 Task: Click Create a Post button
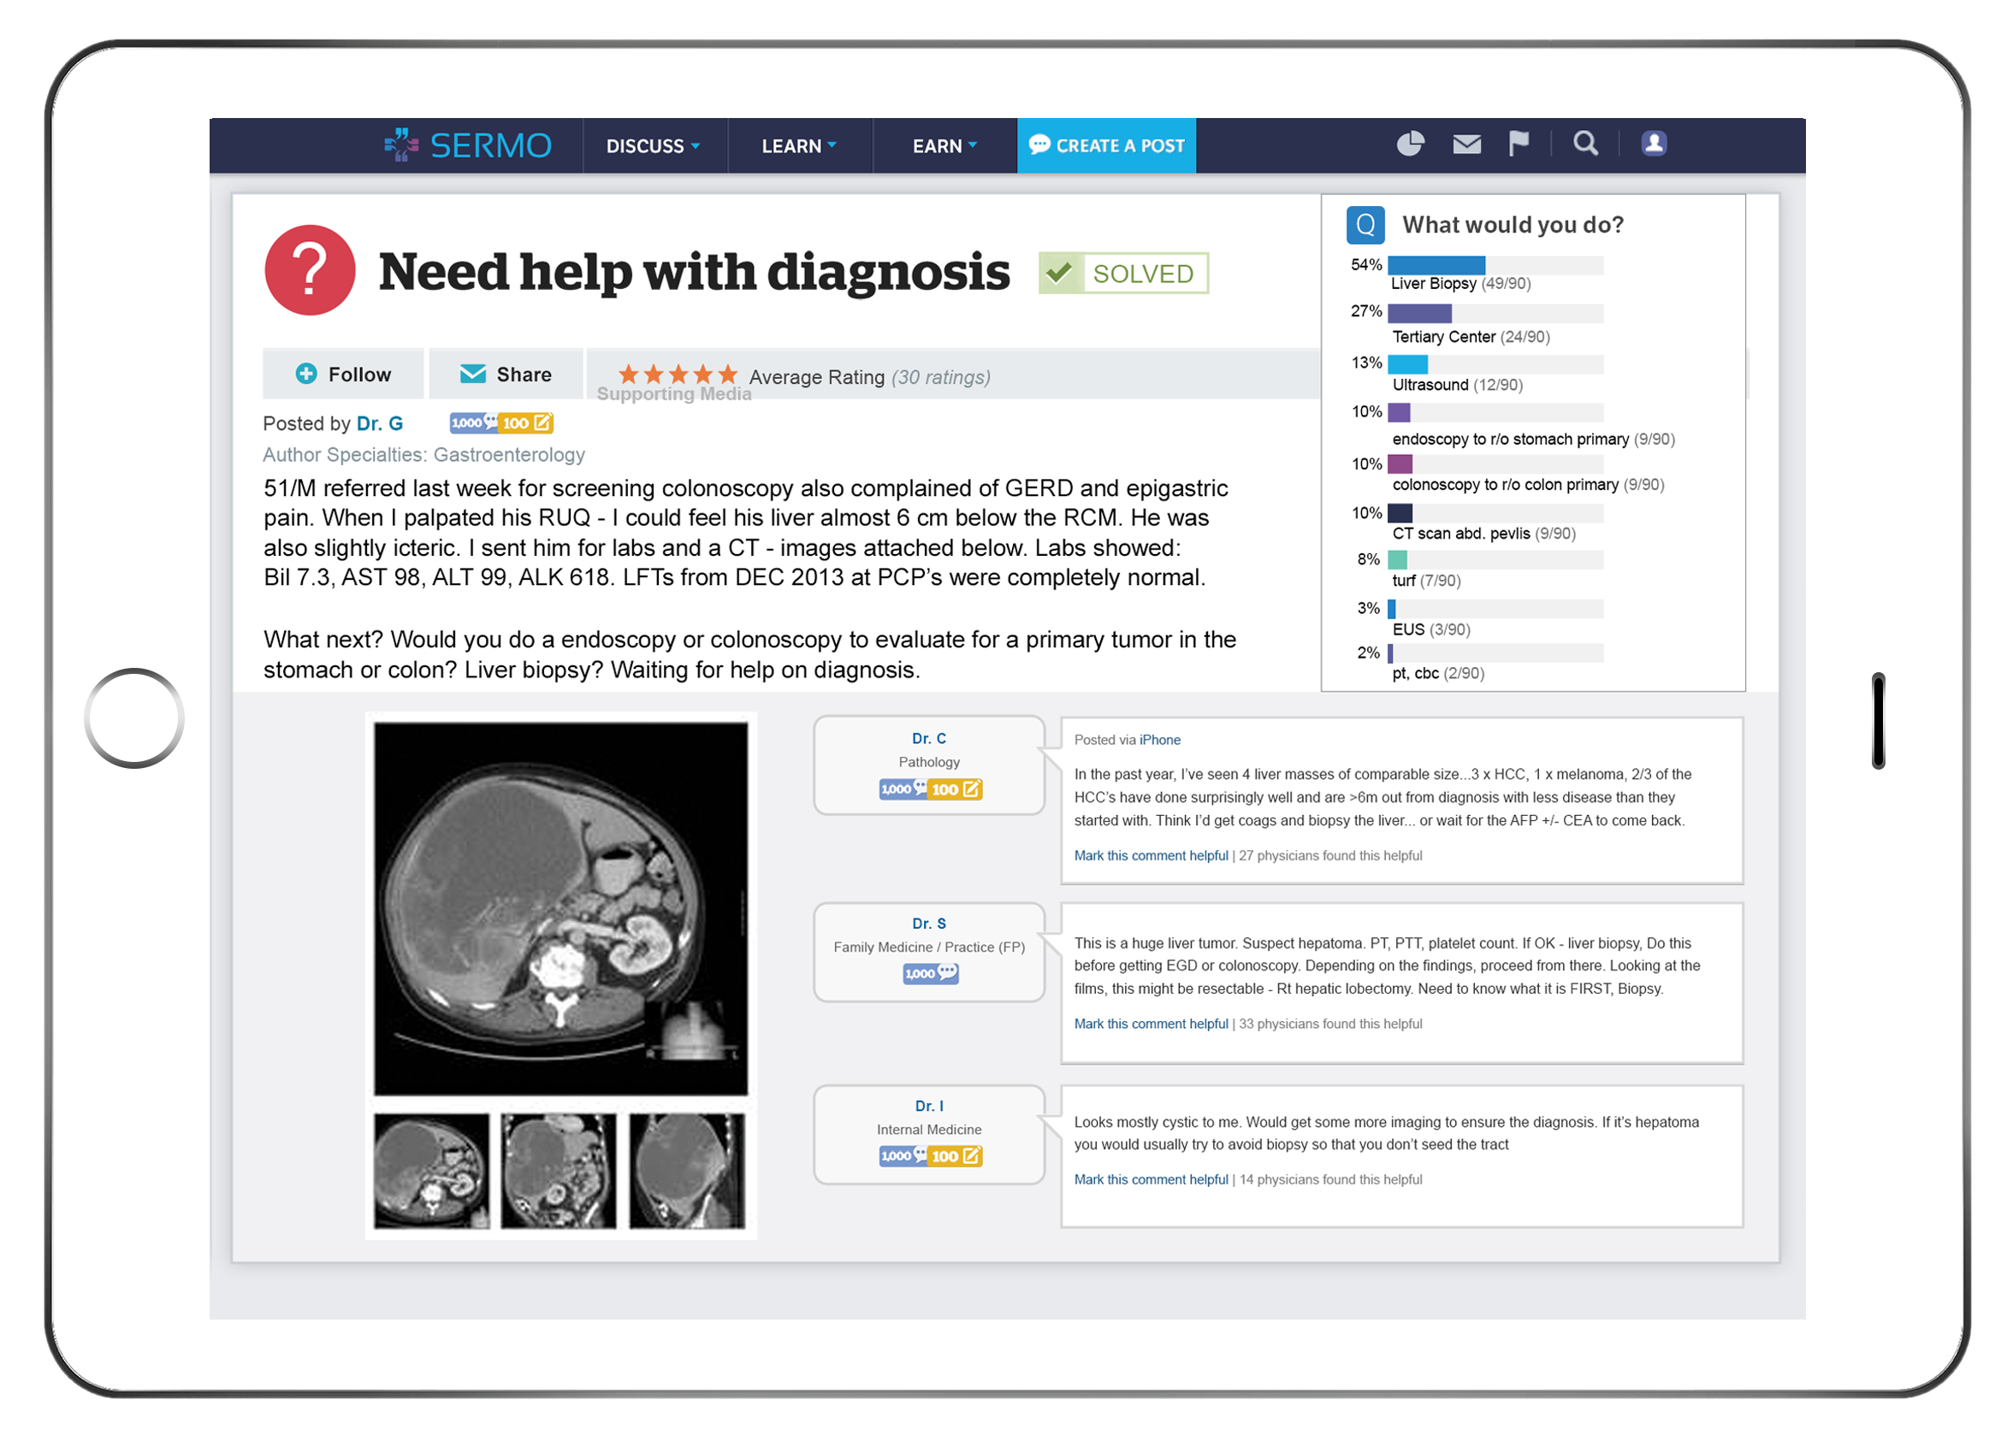(1106, 146)
